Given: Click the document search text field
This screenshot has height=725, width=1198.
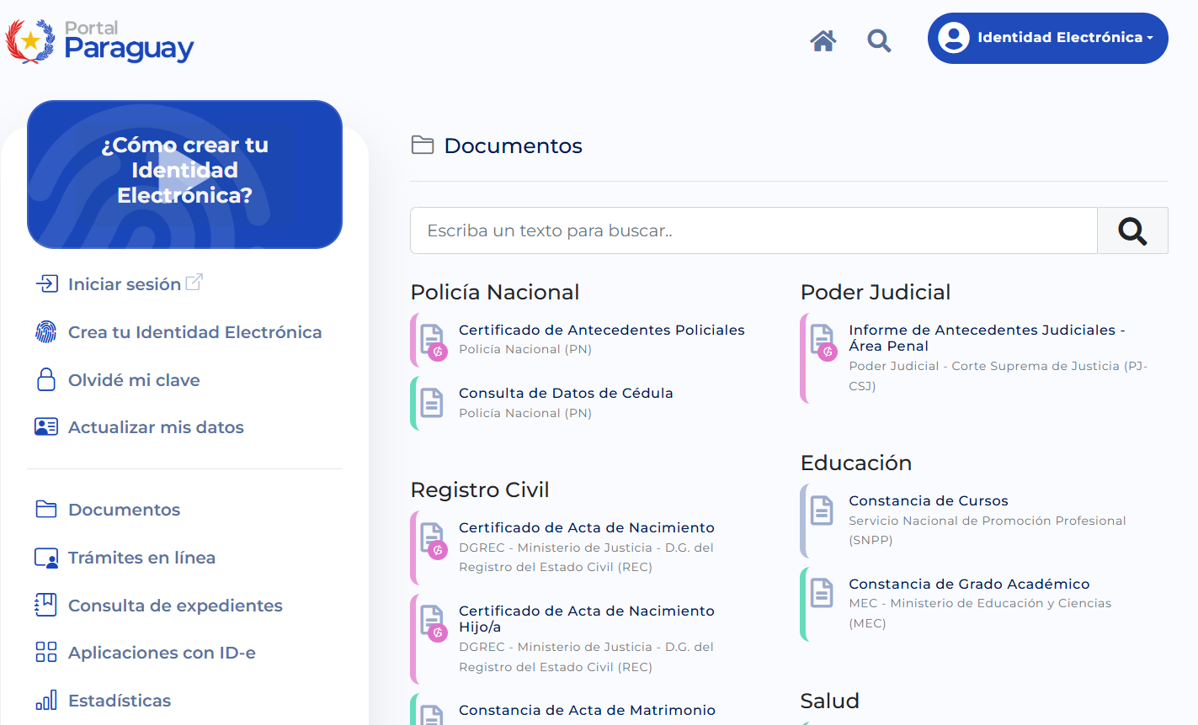Looking at the screenshot, I should pyautogui.click(x=753, y=230).
